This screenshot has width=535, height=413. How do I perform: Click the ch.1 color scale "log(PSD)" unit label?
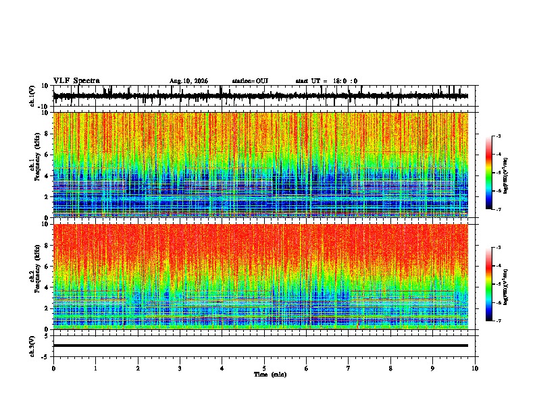pos(506,175)
